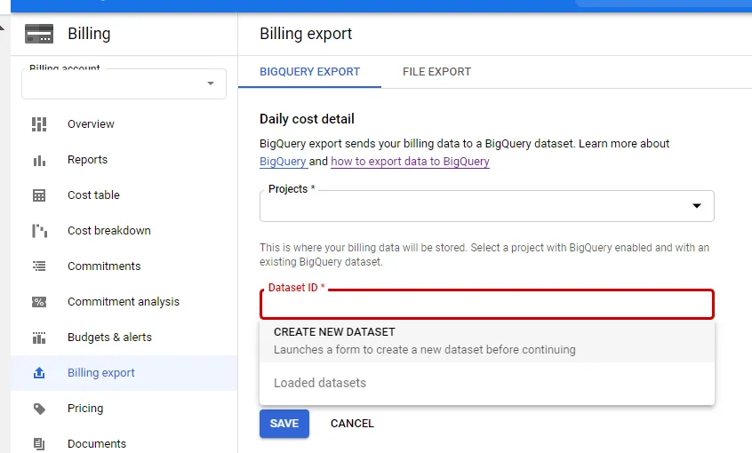The image size is (752, 453).
Task: Click the Save button
Action: click(x=284, y=424)
